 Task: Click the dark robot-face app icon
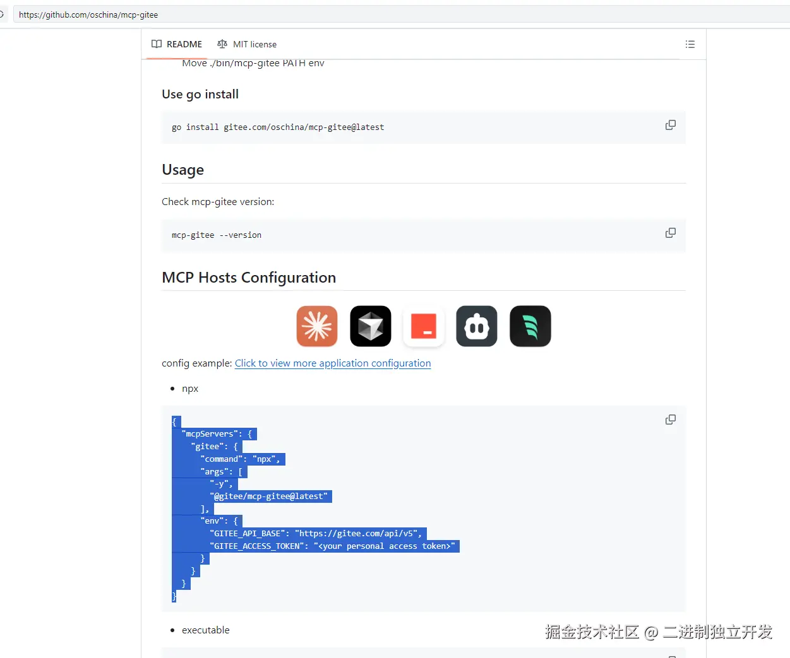pyautogui.click(x=477, y=326)
